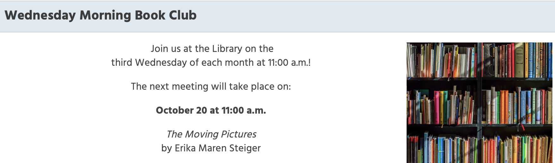Click the word "Pictures" in the book title
Screen dimensions: 555x163
tap(239, 134)
